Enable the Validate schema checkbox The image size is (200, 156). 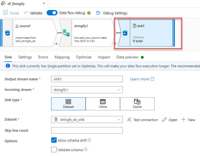[x=54, y=150]
